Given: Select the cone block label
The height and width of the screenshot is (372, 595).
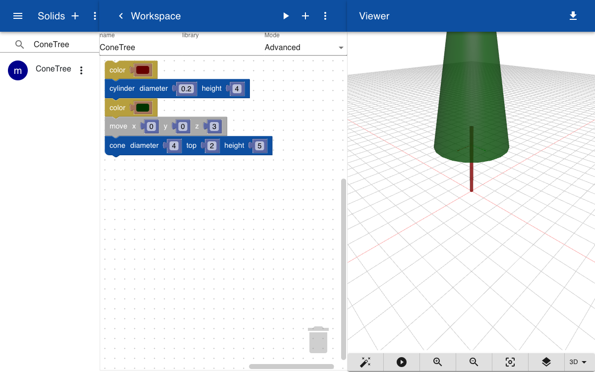Looking at the screenshot, I should pos(118,146).
